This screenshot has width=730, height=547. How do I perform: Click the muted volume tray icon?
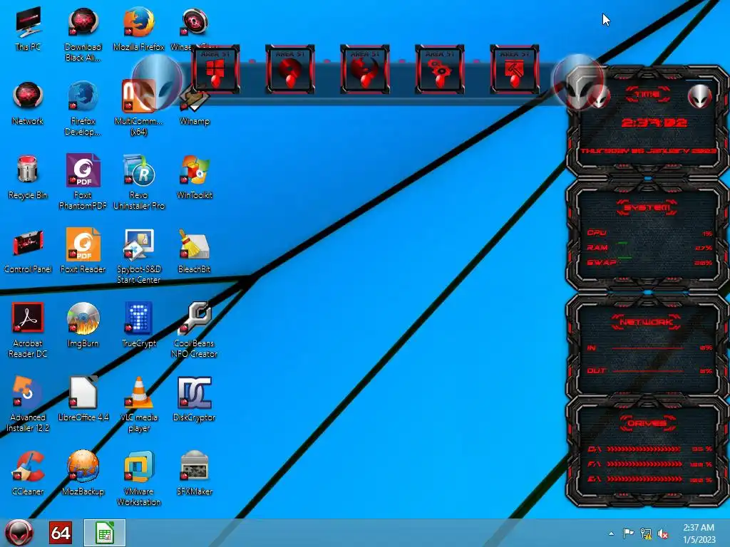663,533
